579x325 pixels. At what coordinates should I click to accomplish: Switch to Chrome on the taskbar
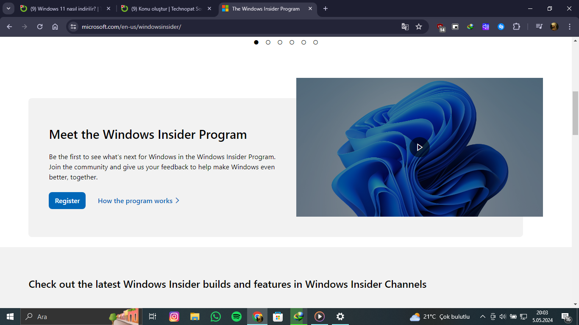[x=257, y=317]
